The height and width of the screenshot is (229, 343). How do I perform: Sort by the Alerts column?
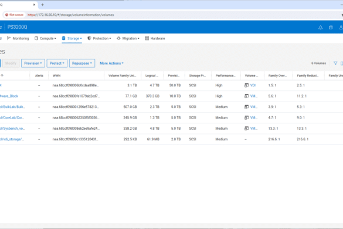tap(39, 76)
